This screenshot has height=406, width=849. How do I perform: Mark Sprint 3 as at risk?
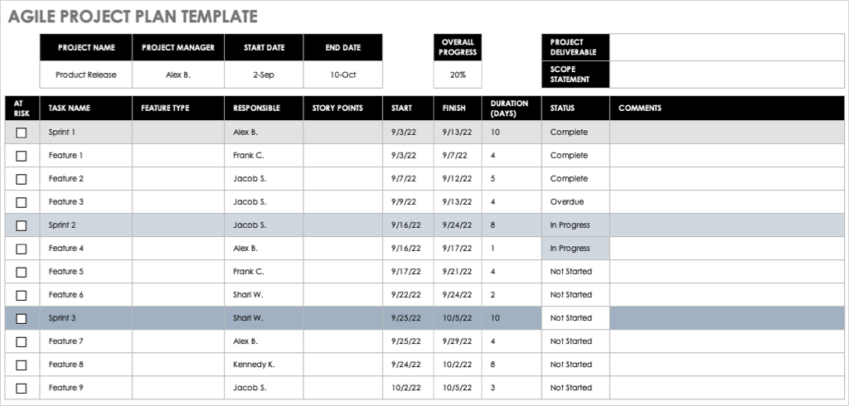[22, 318]
